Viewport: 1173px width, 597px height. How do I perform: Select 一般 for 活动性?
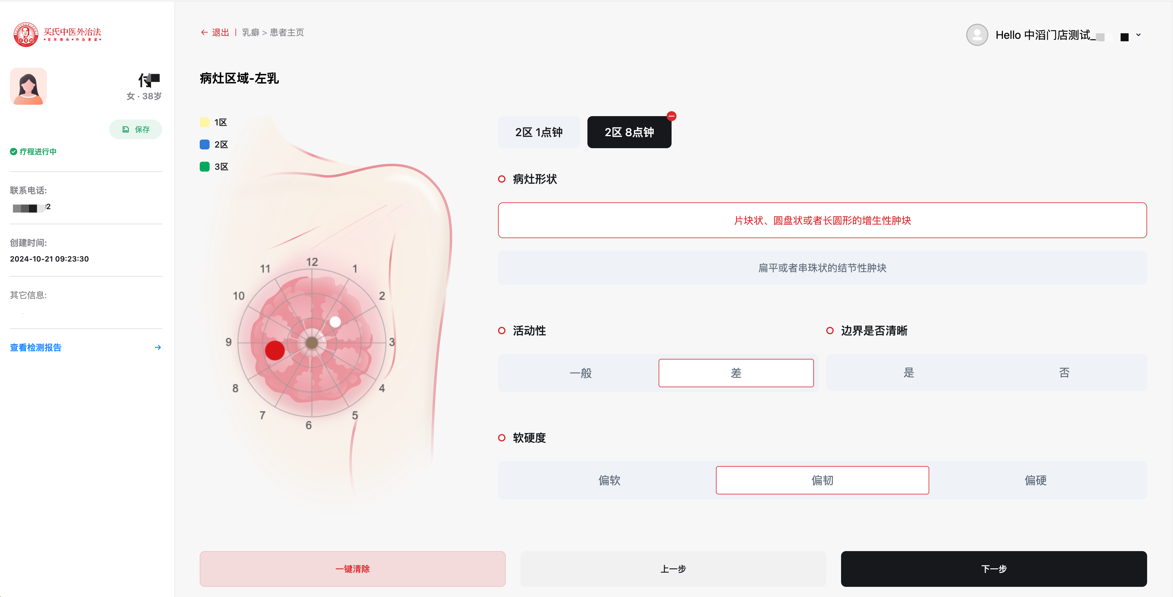click(581, 373)
